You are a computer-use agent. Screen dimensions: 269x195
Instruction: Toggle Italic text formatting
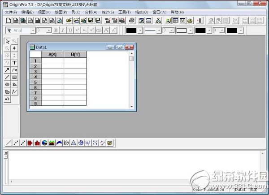coord(63,30)
